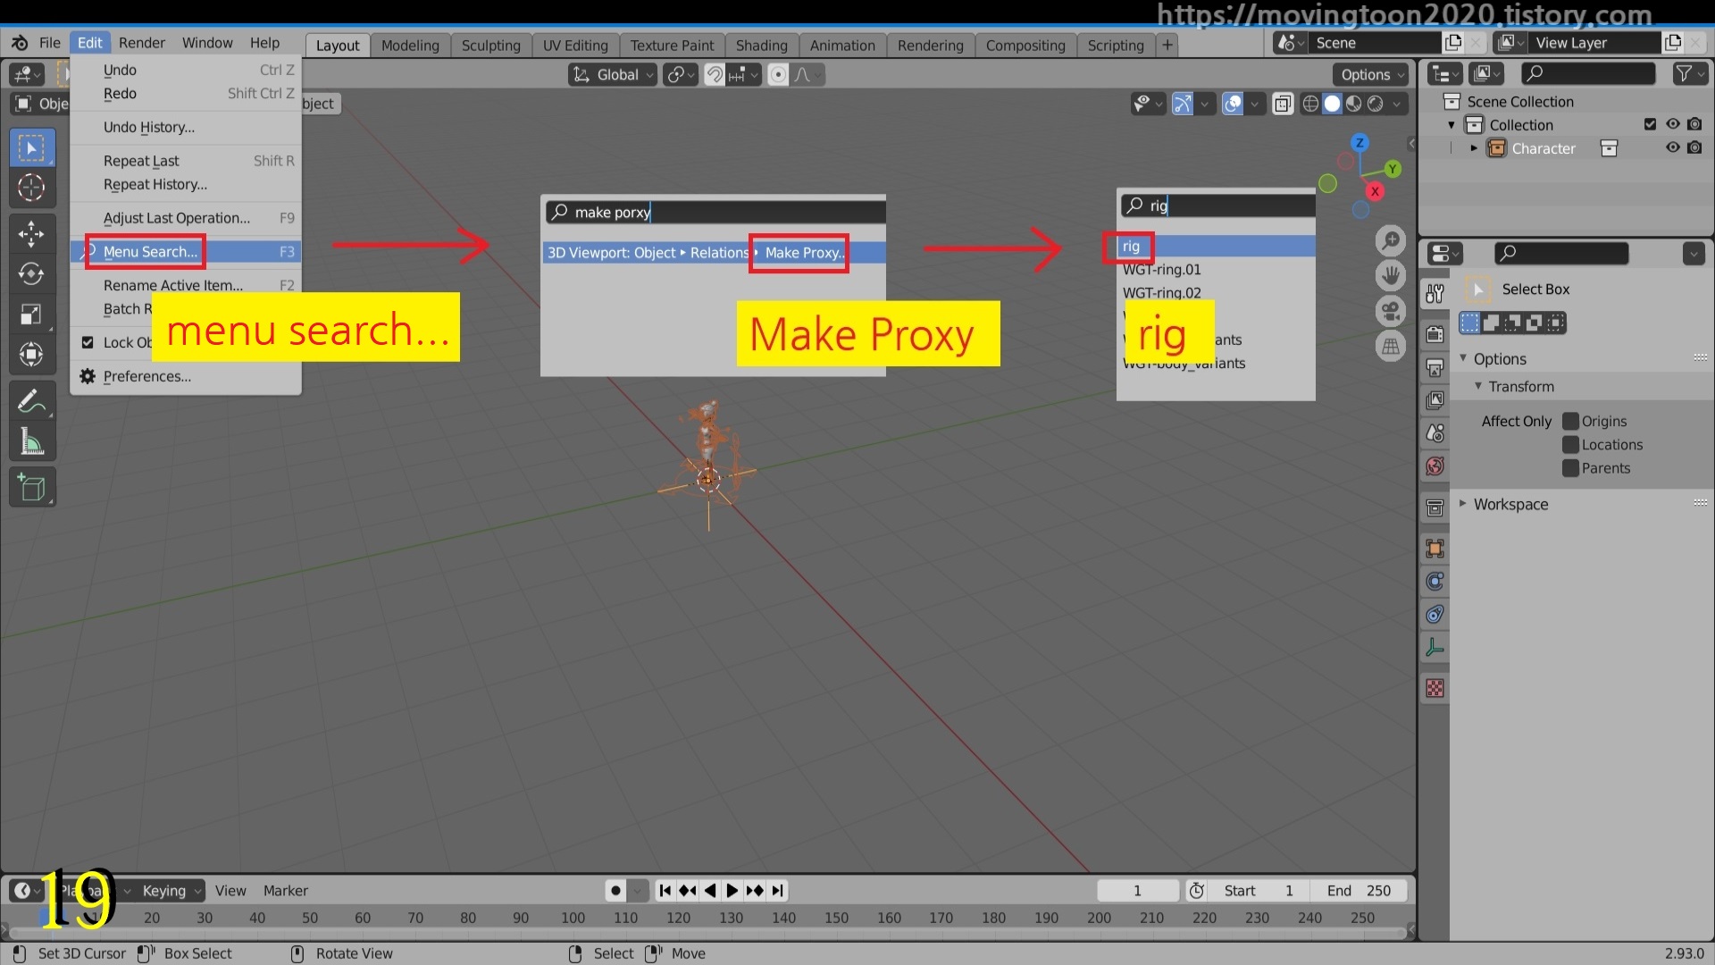1715x965 pixels.
Task: Switch to the Modeling workspace tab
Action: point(410,46)
